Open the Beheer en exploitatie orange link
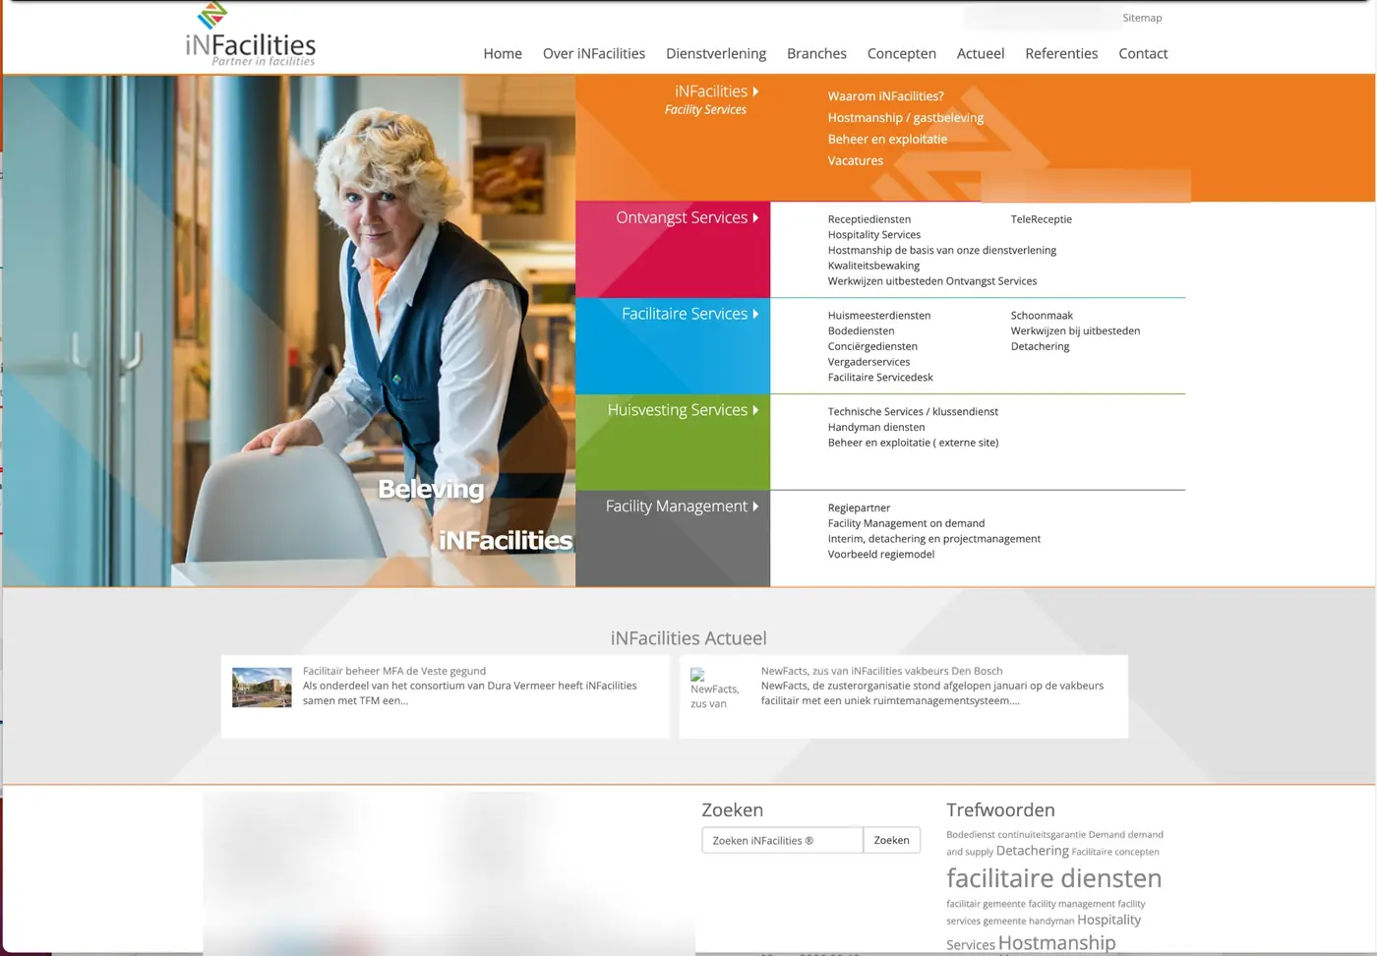Image resolution: width=1377 pixels, height=956 pixels. (887, 140)
